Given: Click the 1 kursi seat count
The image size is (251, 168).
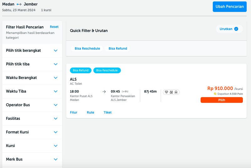Looking at the screenshot, I should pos(46,10).
